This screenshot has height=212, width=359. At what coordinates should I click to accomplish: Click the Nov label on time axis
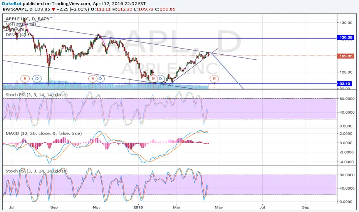(97, 207)
